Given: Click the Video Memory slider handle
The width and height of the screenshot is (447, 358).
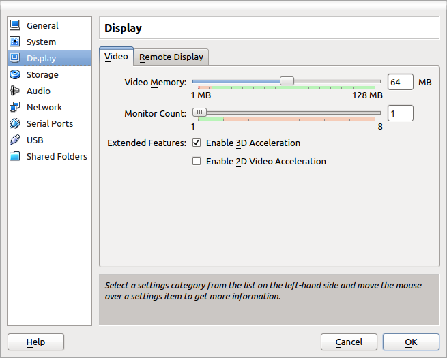Looking at the screenshot, I should coord(287,81).
